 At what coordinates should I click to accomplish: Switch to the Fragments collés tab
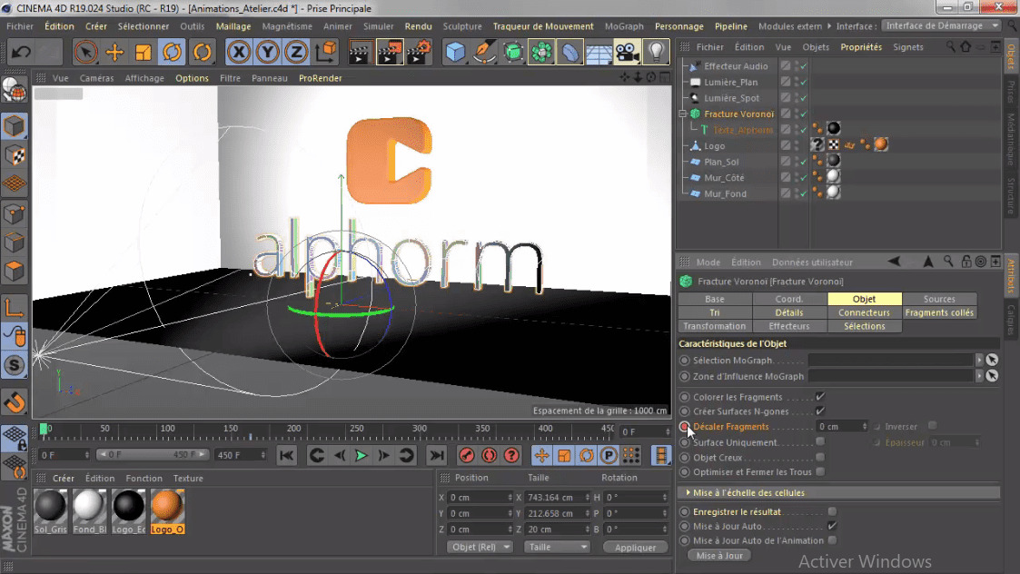pyautogui.click(x=939, y=312)
